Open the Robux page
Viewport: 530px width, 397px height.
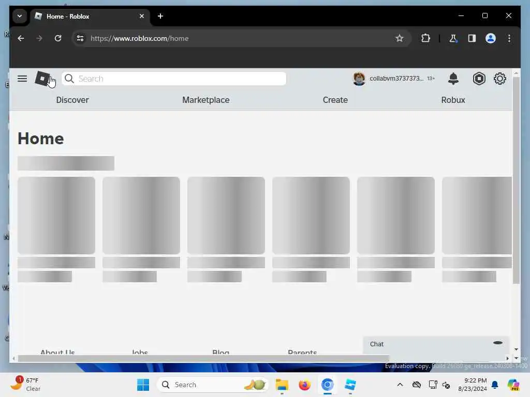coord(453,100)
